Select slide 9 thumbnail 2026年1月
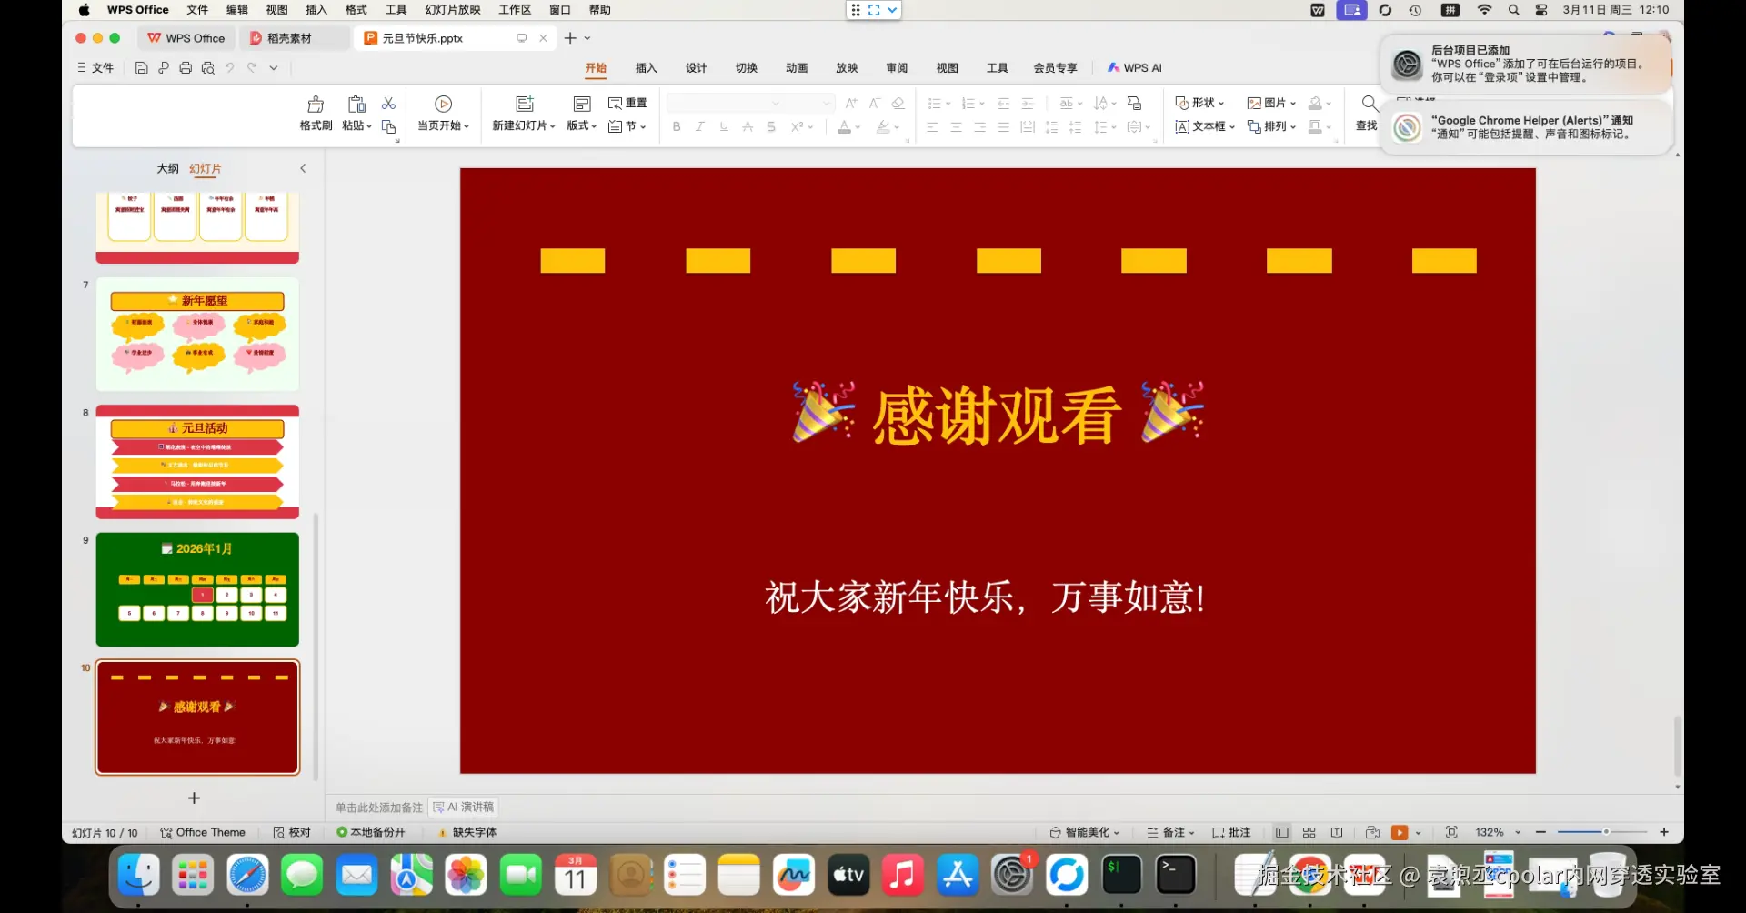Screen dimensions: 1746x913 point(197,590)
